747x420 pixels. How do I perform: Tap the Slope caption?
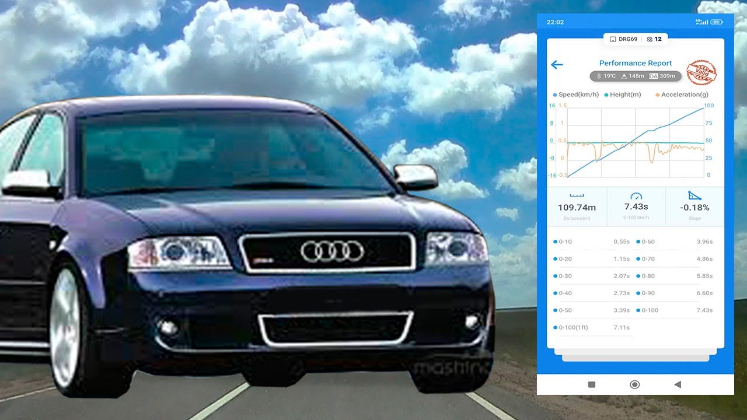click(x=694, y=219)
